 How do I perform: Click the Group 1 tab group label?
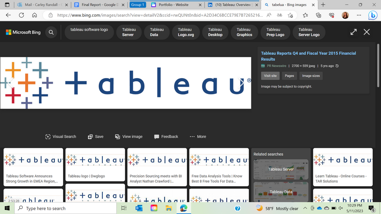[138, 5]
